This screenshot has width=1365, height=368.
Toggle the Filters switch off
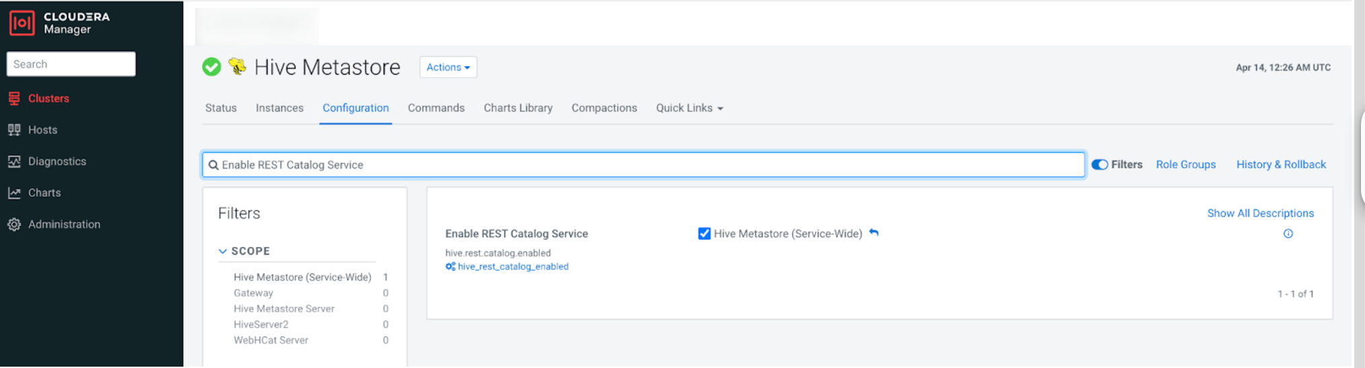tap(1099, 165)
